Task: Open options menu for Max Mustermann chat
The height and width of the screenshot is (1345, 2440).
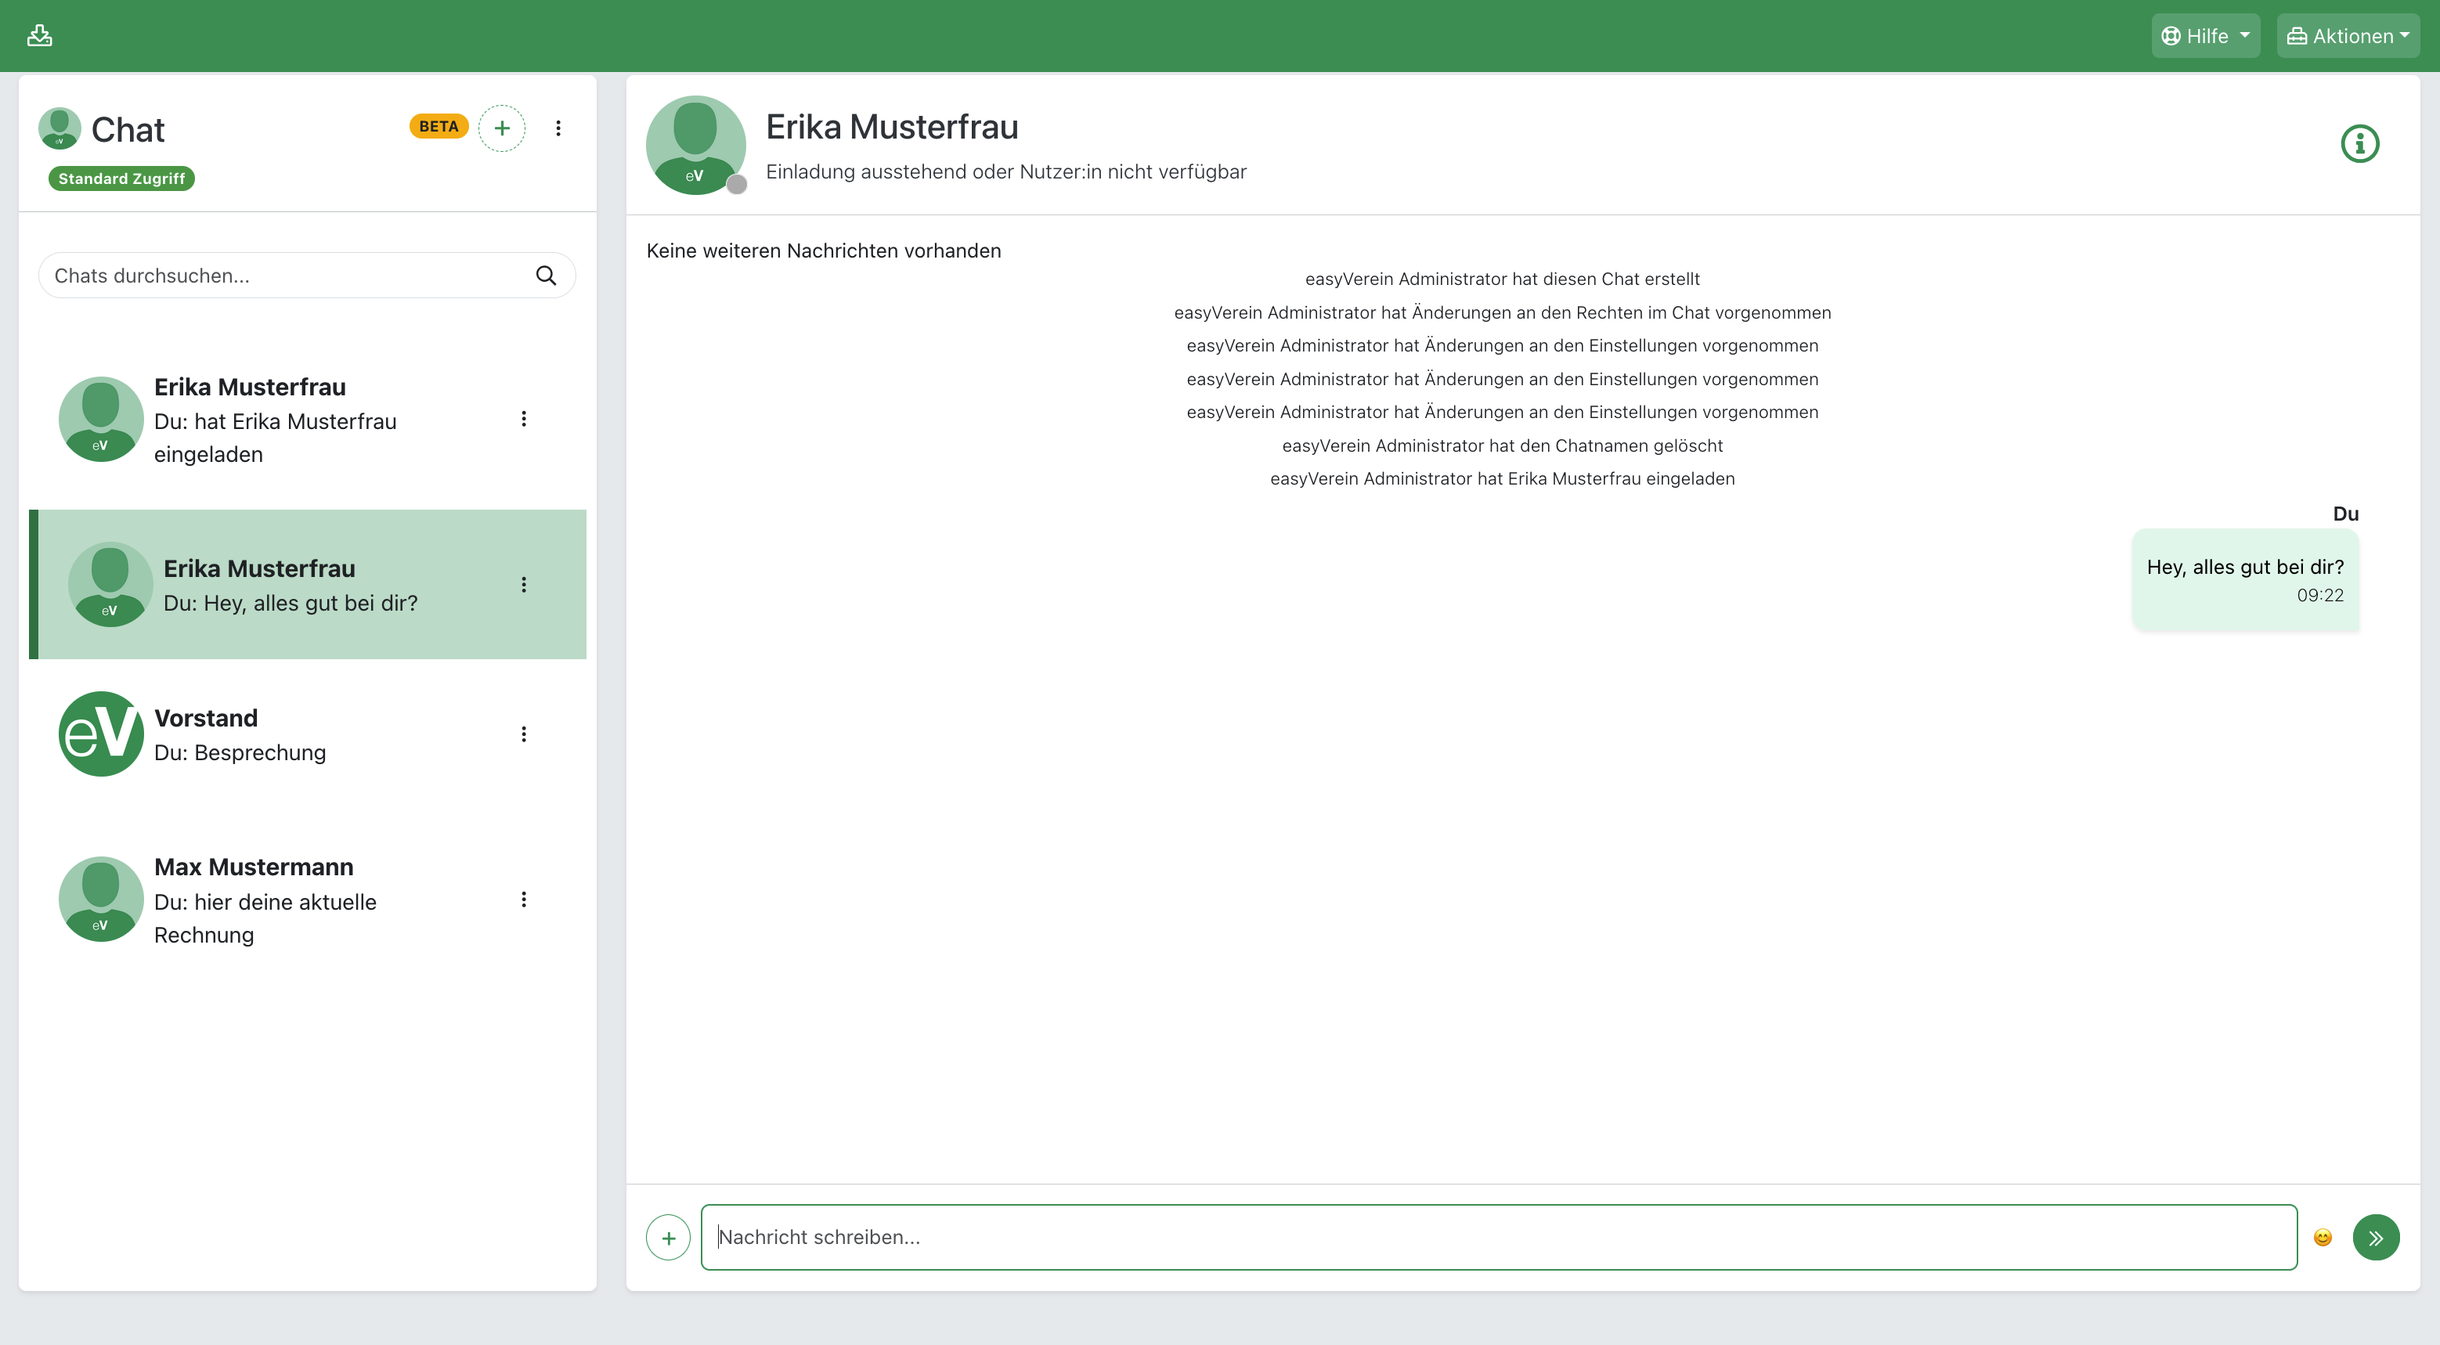Action: (x=524, y=900)
